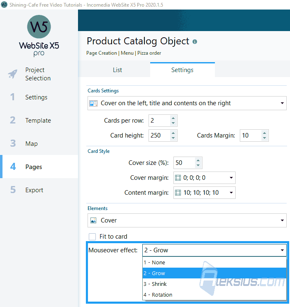Viewport: 290px width, 307px height.
Task: Go to step 2 Template
Action: (x=39, y=121)
